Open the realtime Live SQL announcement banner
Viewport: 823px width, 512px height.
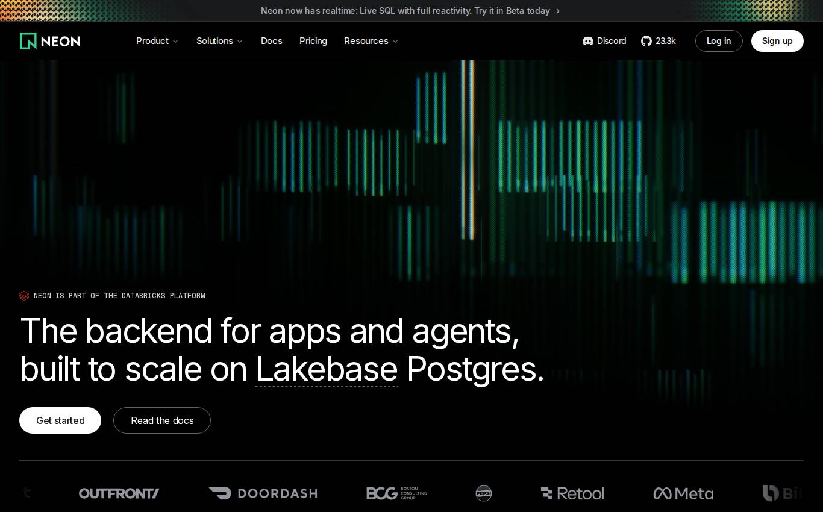click(411, 11)
